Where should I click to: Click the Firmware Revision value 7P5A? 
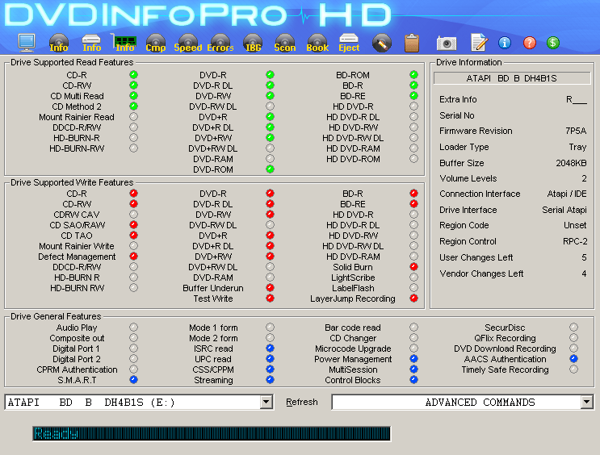[x=576, y=131]
